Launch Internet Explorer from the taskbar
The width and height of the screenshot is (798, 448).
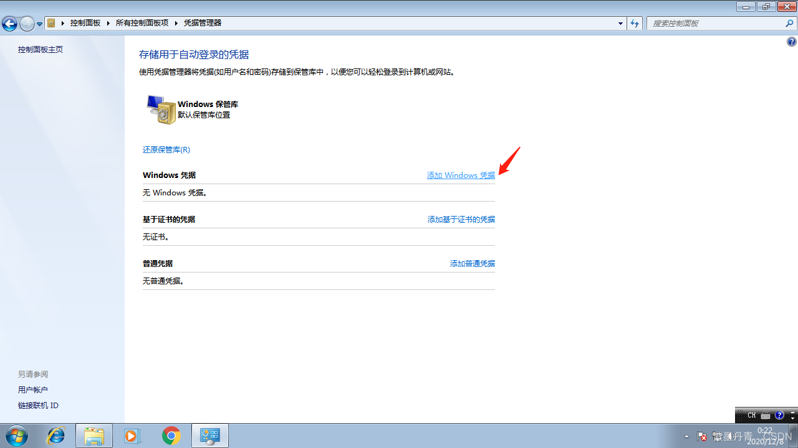coord(56,436)
